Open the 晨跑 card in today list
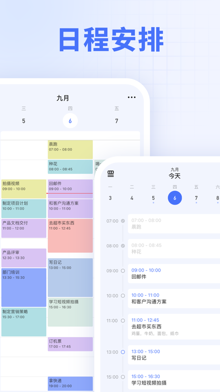Image resolution: width=220 pixels, height=392 pixels. 174,224
